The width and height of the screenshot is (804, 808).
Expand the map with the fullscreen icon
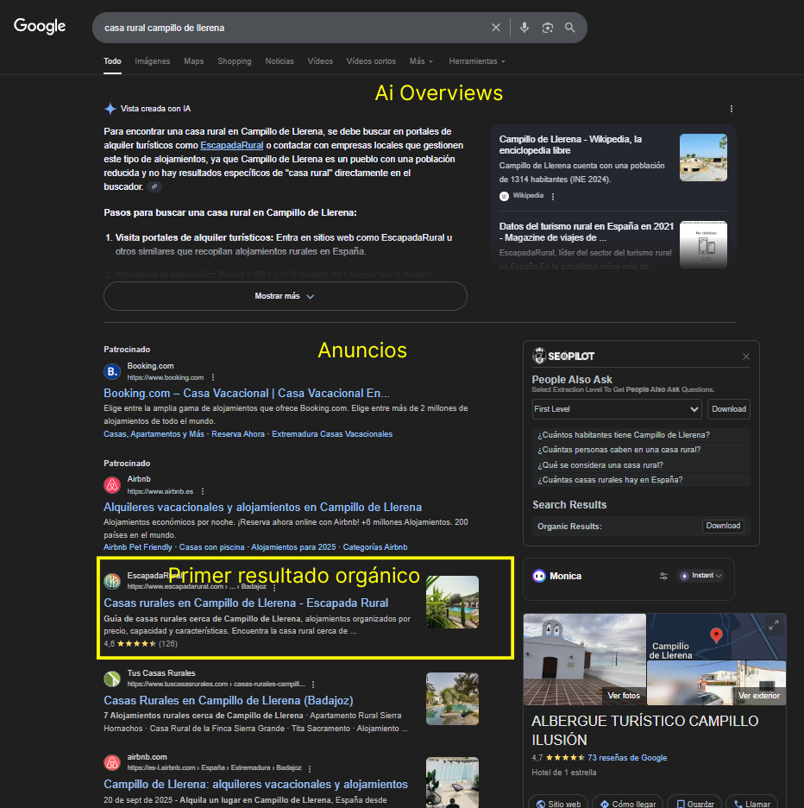[774, 625]
